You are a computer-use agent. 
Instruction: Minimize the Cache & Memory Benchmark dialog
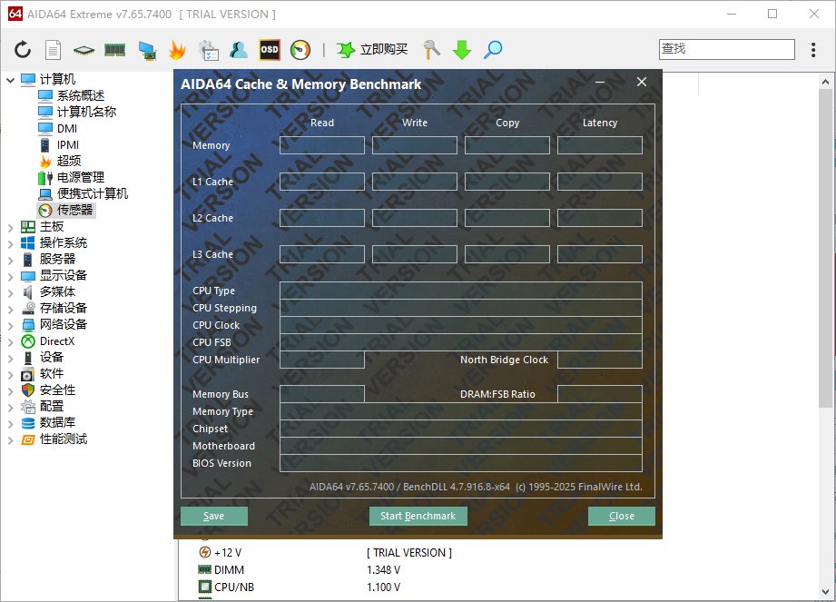(x=600, y=82)
